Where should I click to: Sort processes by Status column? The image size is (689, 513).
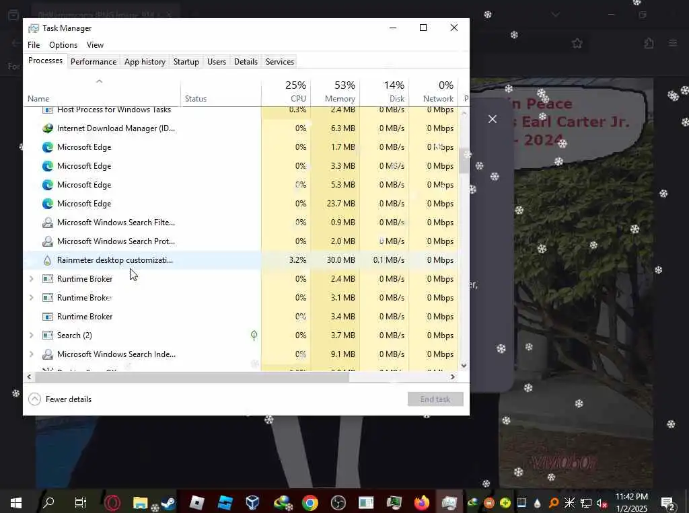click(x=221, y=91)
